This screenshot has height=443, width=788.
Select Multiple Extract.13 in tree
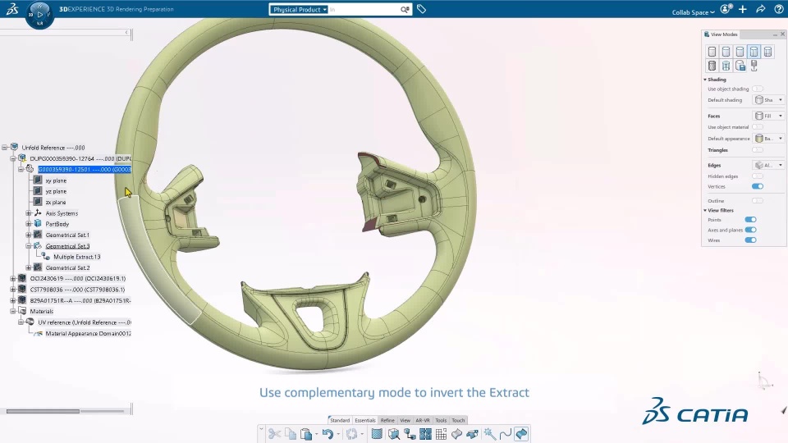coord(77,257)
